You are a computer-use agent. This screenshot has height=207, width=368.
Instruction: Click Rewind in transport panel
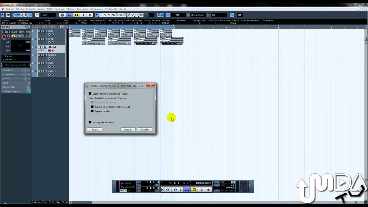point(168,190)
